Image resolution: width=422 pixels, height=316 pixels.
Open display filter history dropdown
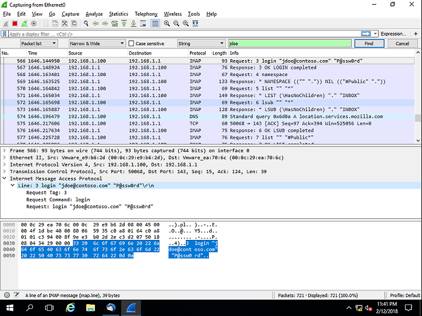[375, 34]
